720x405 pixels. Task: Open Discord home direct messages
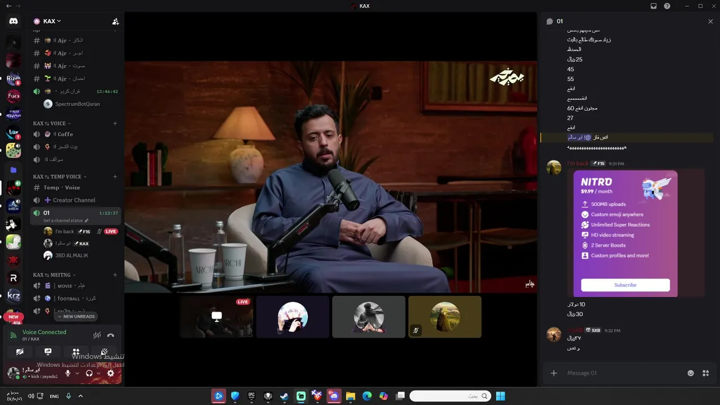(13, 21)
